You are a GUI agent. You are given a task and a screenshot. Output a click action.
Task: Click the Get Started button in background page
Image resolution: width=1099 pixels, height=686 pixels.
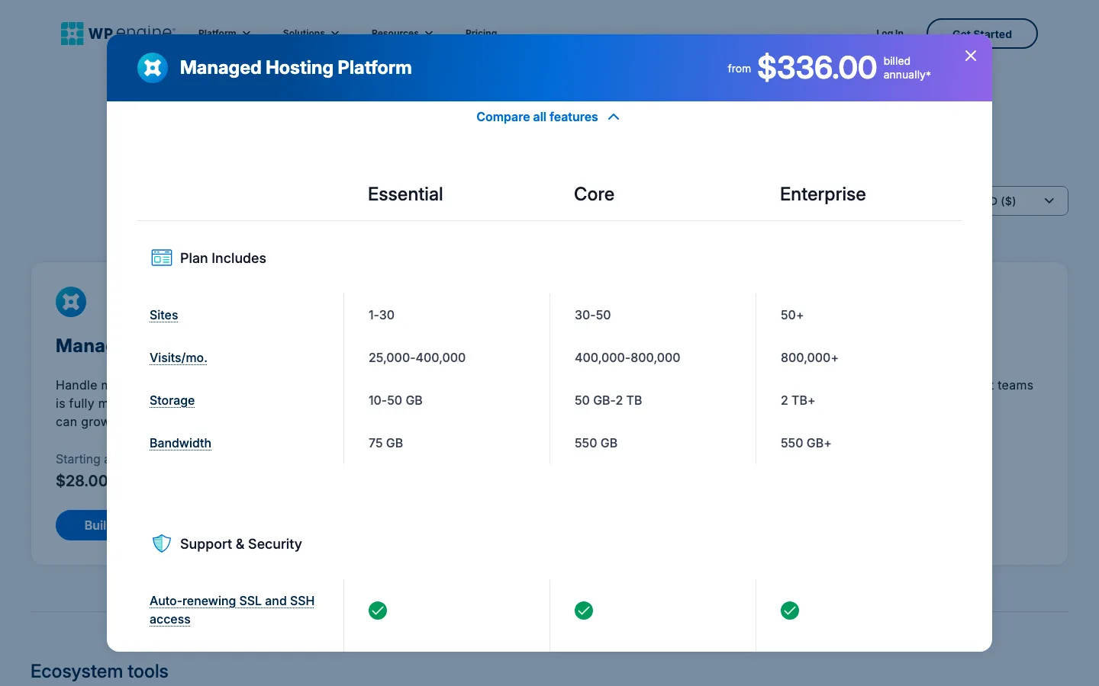point(982,34)
